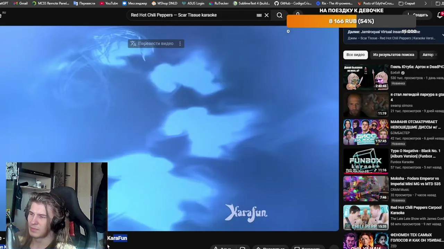Open the parkour gta 4 video thumbnail
Screen dimensions: 444x249
pyautogui.click(x=366, y=104)
